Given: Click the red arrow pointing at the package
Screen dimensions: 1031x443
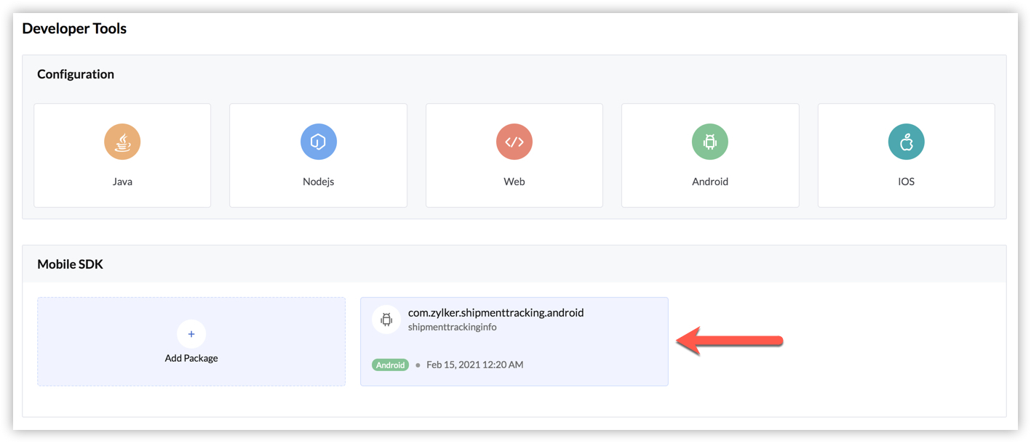Looking at the screenshot, I should click(730, 341).
